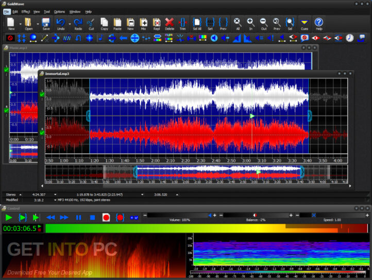The width and height of the screenshot is (372, 280).
Task: Open the File menu
Action: pos(7,12)
